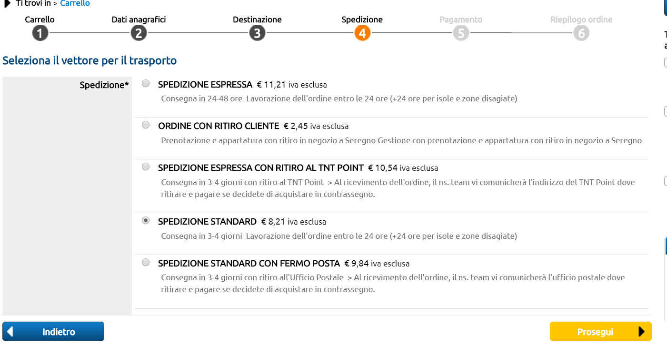Image resolution: width=667 pixels, height=344 pixels.
Task: Choose Spedizione Espressa con ritiro TNT Point
Action: tap(146, 167)
